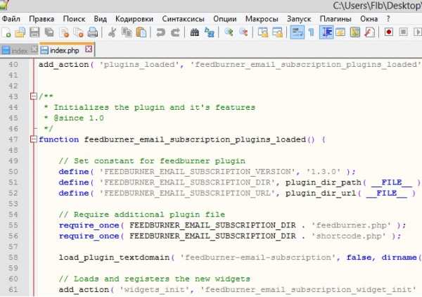The image size is (422, 297).
Task: Start macro recording with red circle
Action: pos(389,32)
